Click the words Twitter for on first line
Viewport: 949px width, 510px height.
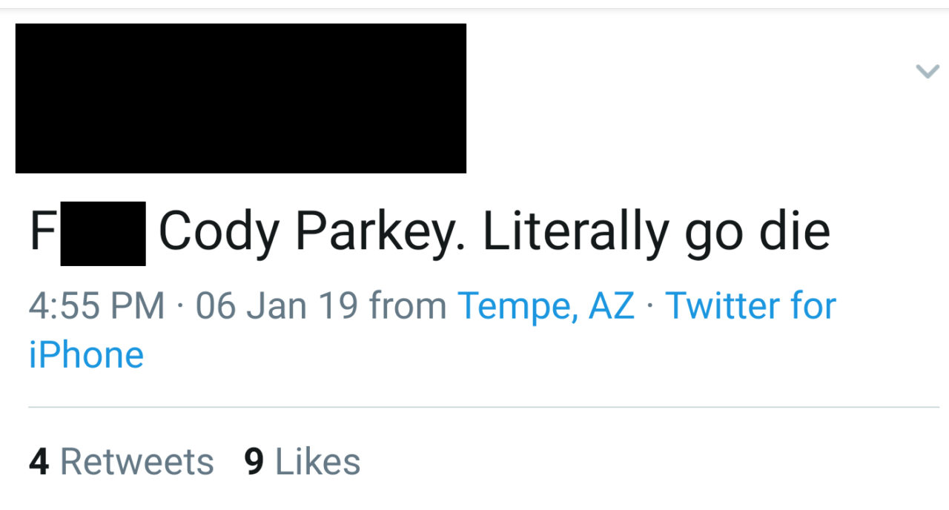(x=750, y=305)
